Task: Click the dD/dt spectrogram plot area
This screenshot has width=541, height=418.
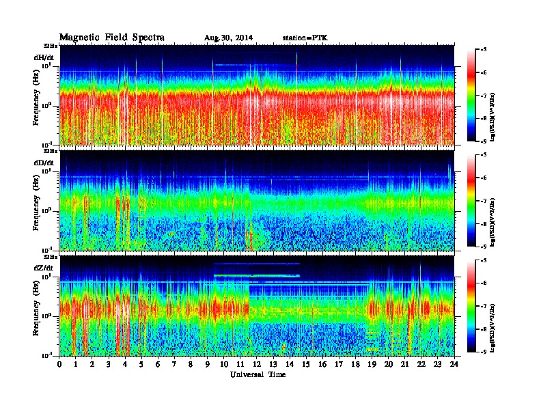Action: [x=257, y=200]
